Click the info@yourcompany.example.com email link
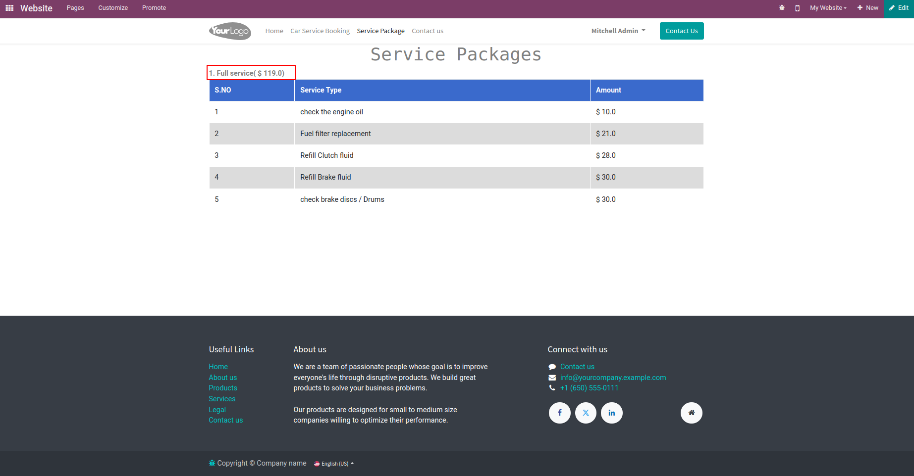 pyautogui.click(x=613, y=378)
